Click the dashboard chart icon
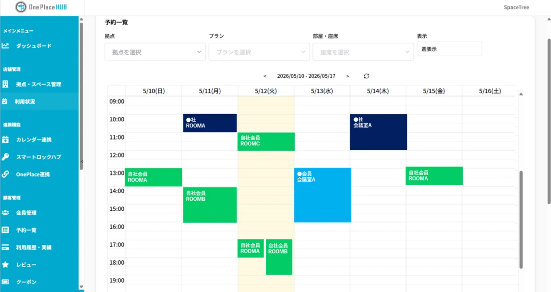 point(5,46)
